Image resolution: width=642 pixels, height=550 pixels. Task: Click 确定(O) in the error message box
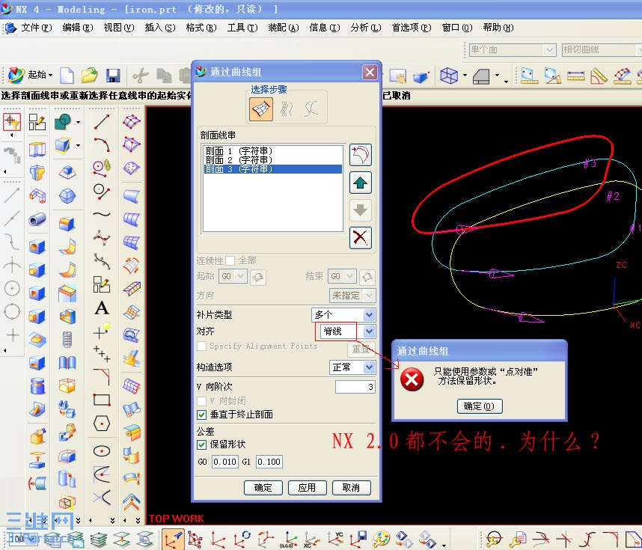coord(480,406)
